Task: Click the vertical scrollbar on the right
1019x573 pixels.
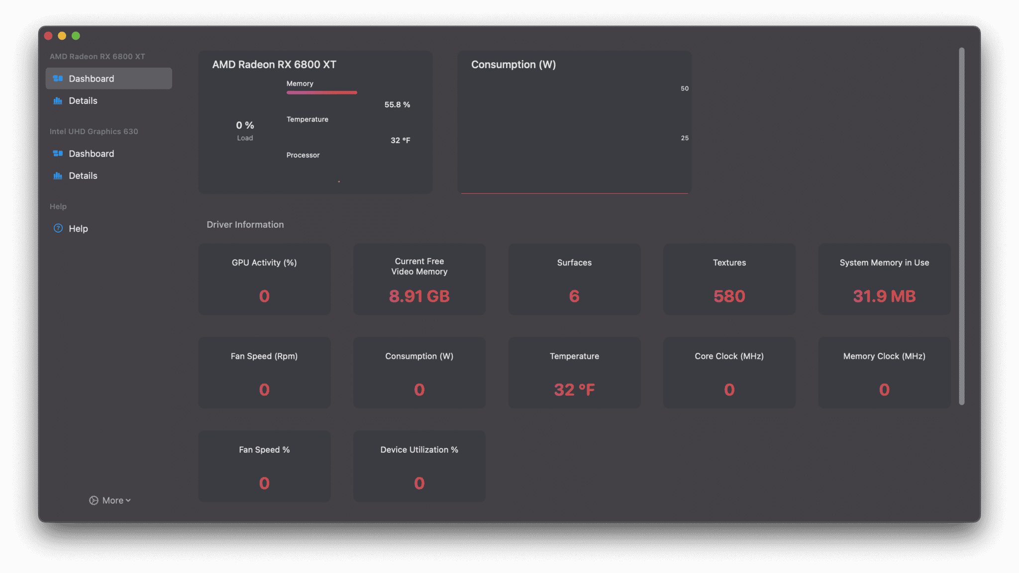Action: point(961,226)
